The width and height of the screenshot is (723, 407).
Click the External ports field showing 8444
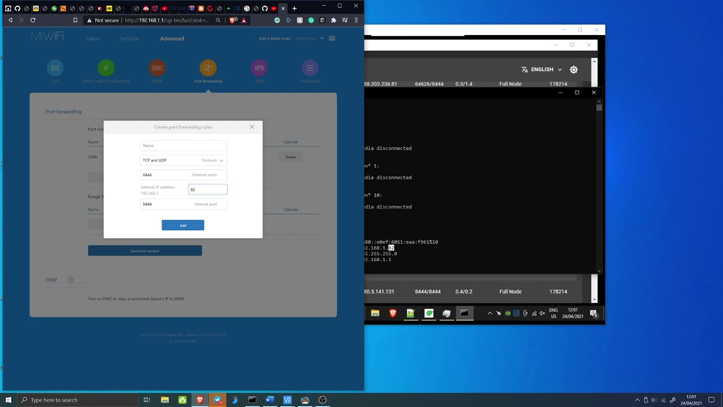(184, 175)
